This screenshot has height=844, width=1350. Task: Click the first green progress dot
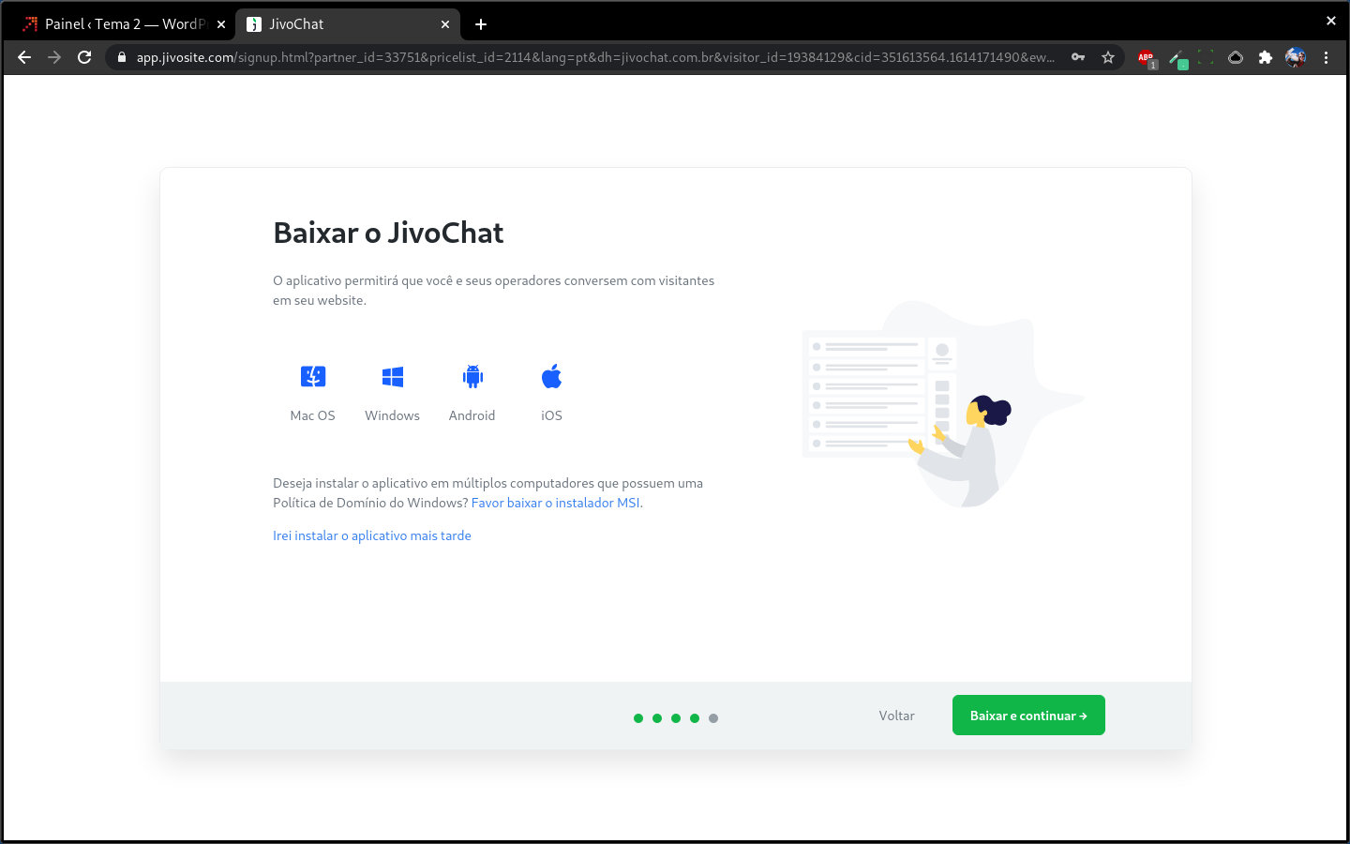(x=638, y=718)
